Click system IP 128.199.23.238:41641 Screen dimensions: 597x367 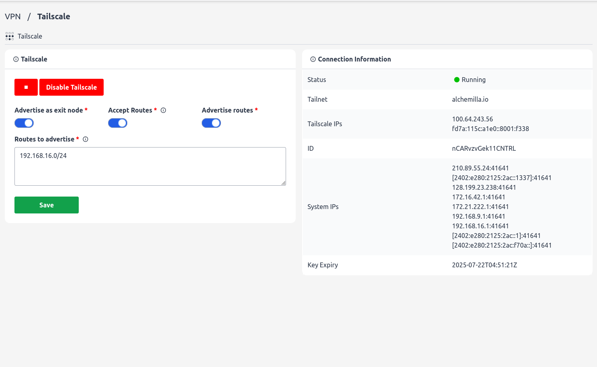click(x=484, y=187)
